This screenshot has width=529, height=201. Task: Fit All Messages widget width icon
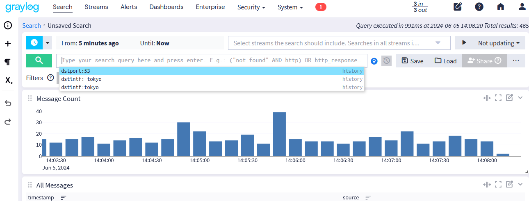487,184
